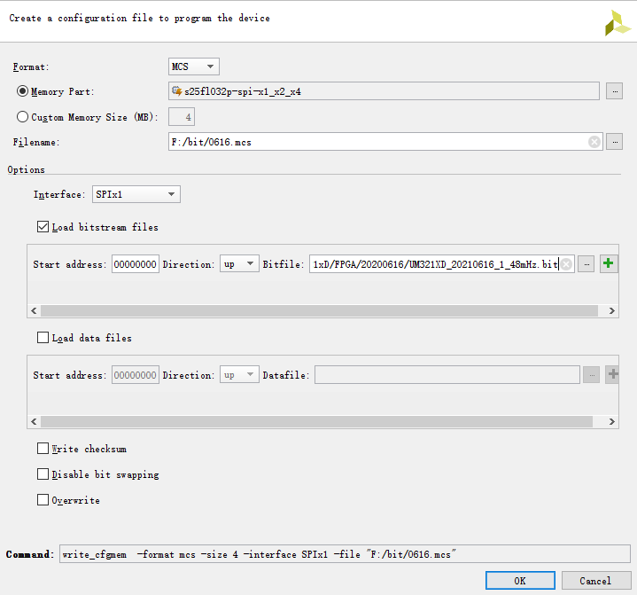Click the Xilinx logo in the header
Screen dimensions: 637x595
[618, 24]
